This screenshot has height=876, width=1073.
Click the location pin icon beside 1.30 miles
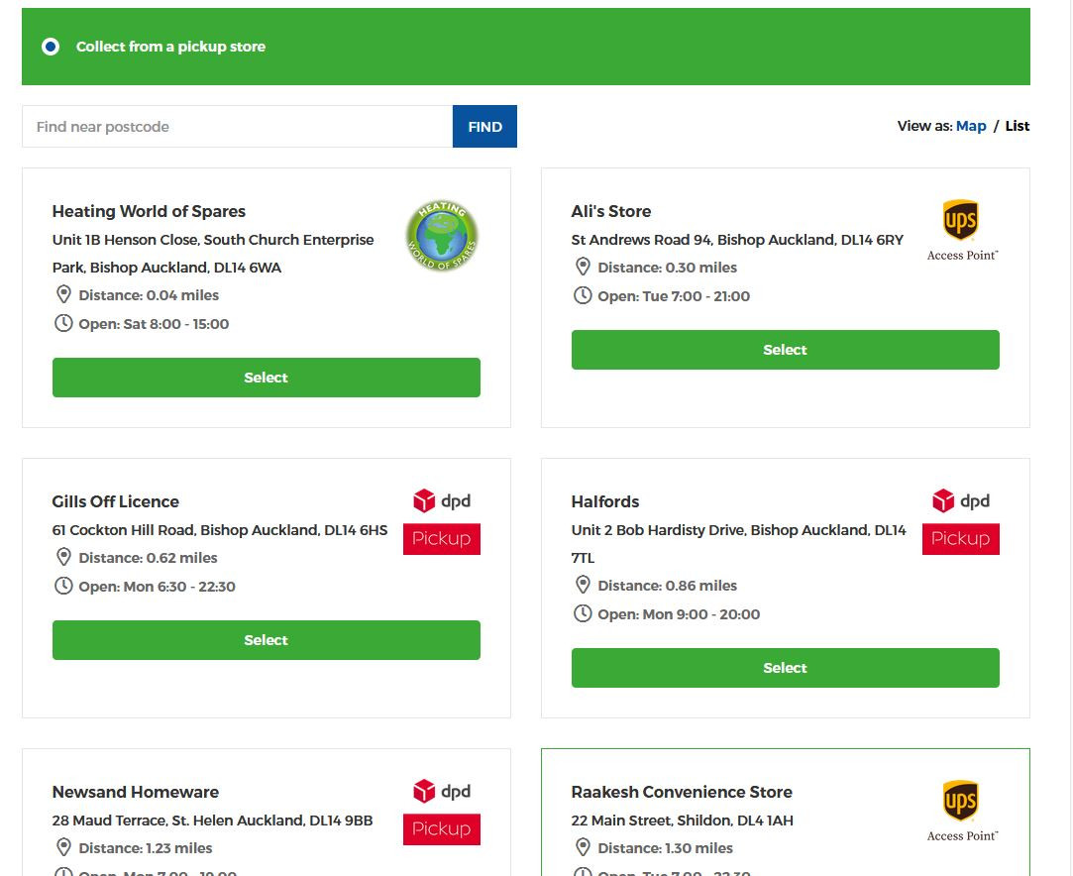(583, 847)
